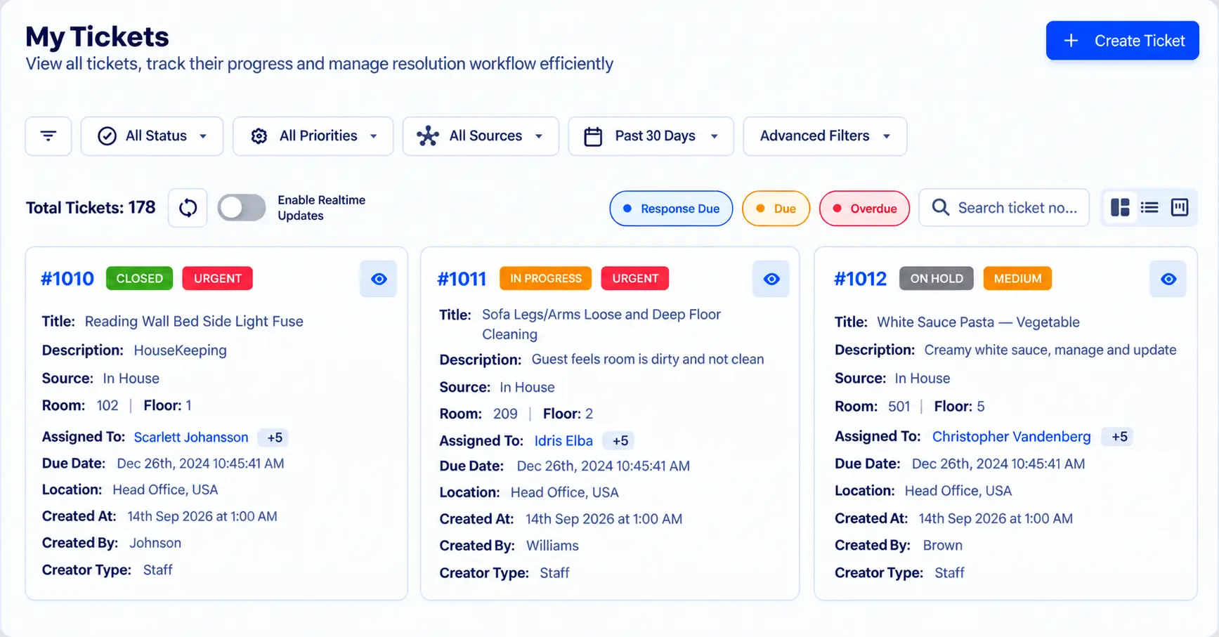Filter by Due tickets
1219x637 pixels.
(776, 209)
